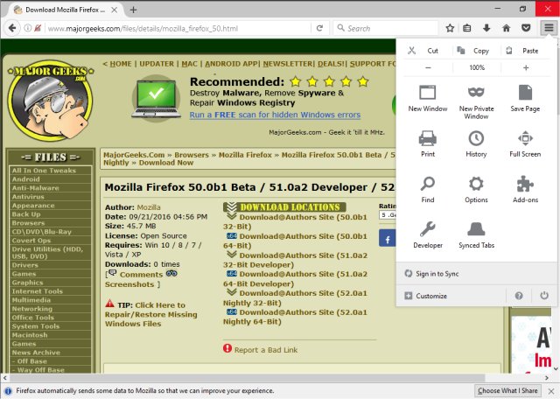Open Internet Tools category in sidebar
Image resolution: width=560 pixels, height=399 pixels.
37,291
